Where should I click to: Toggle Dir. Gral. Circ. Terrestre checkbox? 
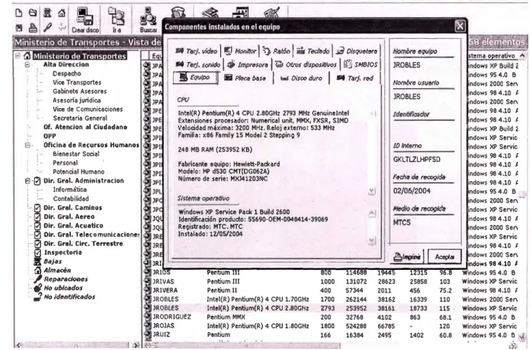click(38, 244)
